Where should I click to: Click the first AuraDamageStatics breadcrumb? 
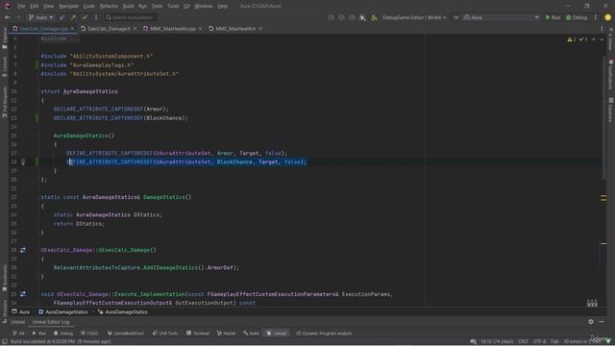63,311
